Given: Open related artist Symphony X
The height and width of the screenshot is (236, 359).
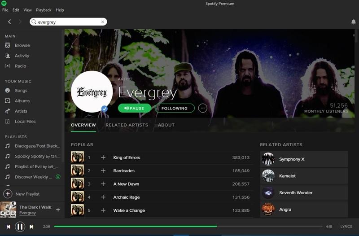Looking at the screenshot, I should coord(304,159).
